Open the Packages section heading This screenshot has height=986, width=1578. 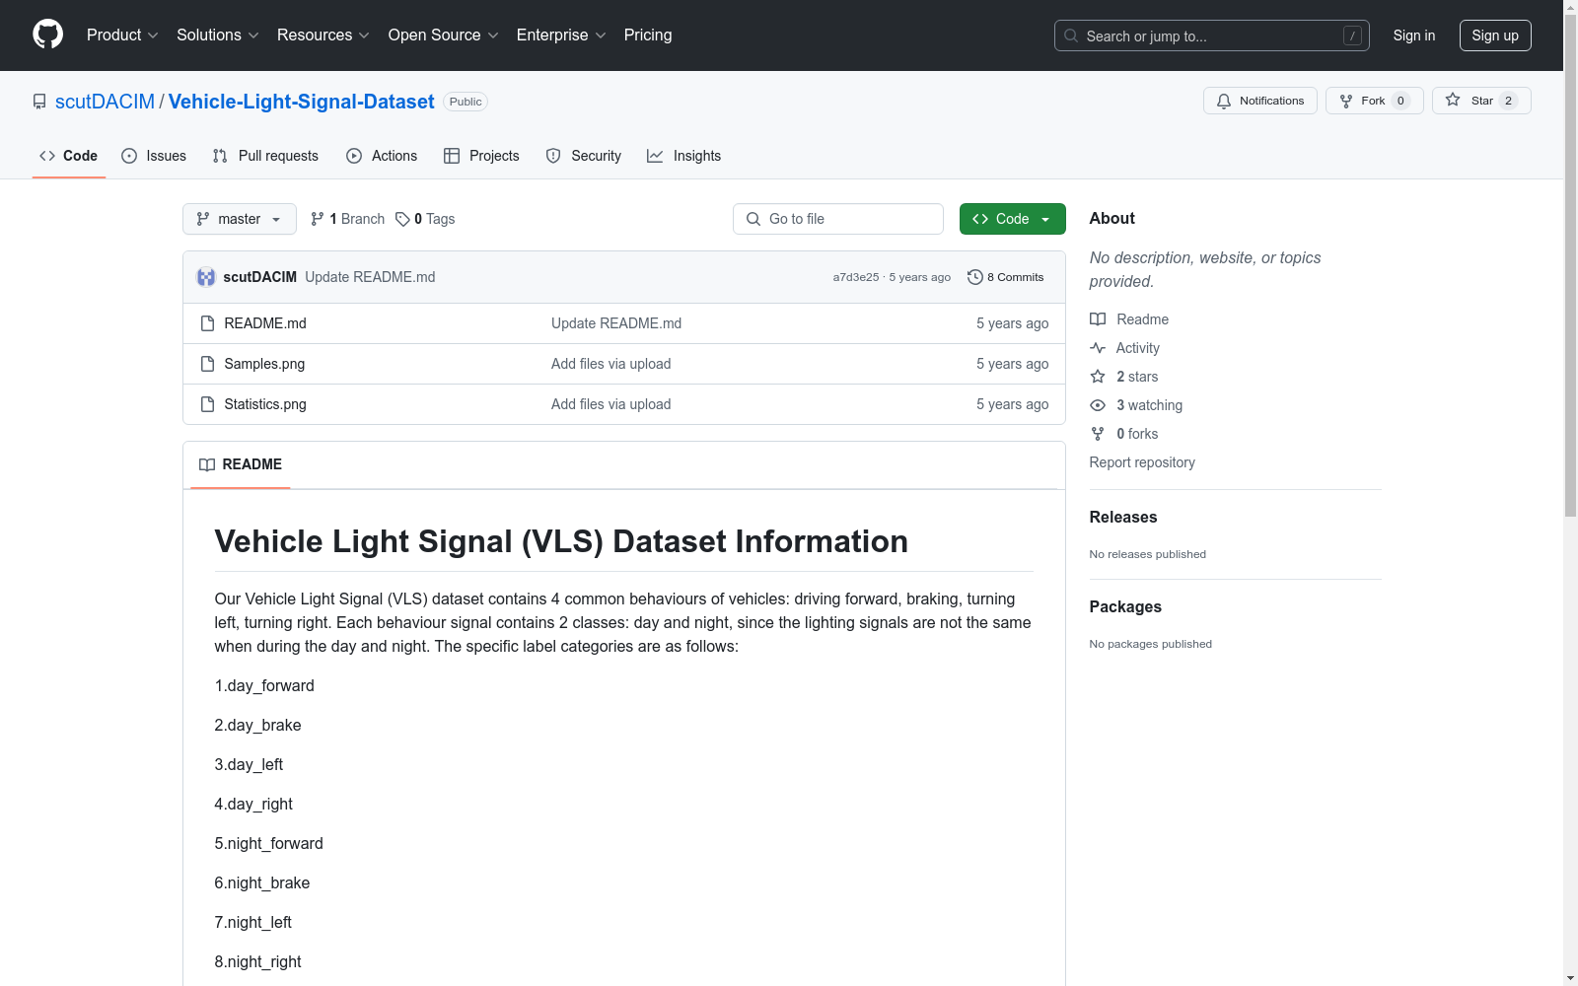point(1125,606)
